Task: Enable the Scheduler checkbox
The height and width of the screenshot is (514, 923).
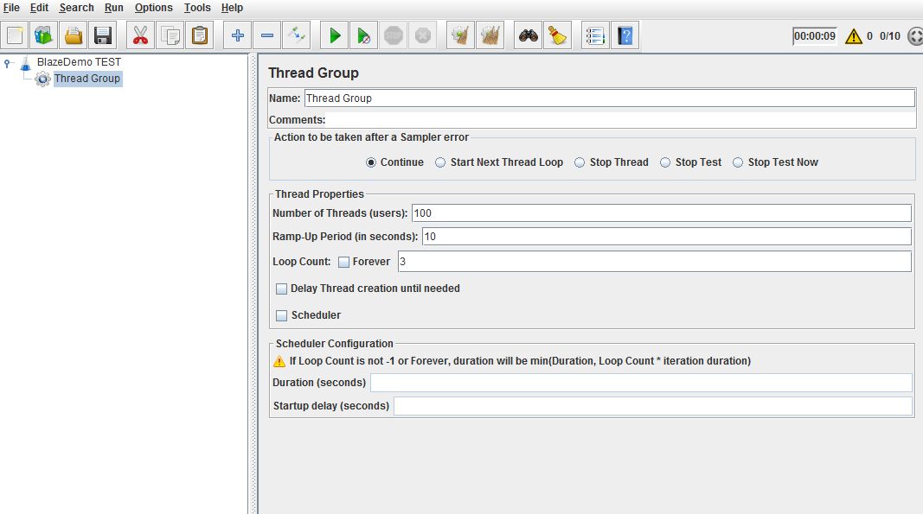Action: pos(282,315)
